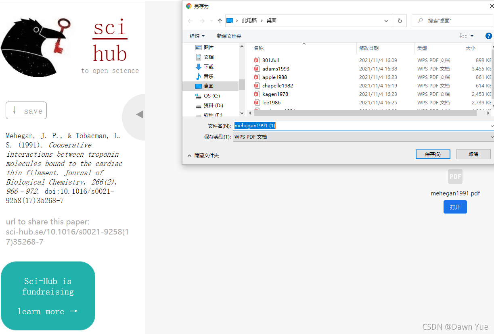This screenshot has height=334, width=494.
Task: Click 此电脑 in the address breadcrumb
Action: point(249,21)
